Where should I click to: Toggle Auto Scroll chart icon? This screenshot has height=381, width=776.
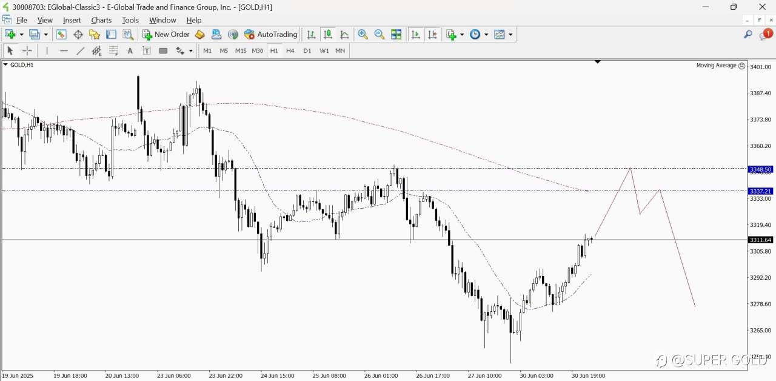tap(415, 35)
